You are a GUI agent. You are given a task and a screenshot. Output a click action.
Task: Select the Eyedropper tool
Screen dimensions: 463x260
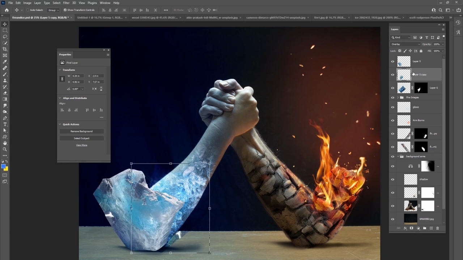click(x=5, y=62)
